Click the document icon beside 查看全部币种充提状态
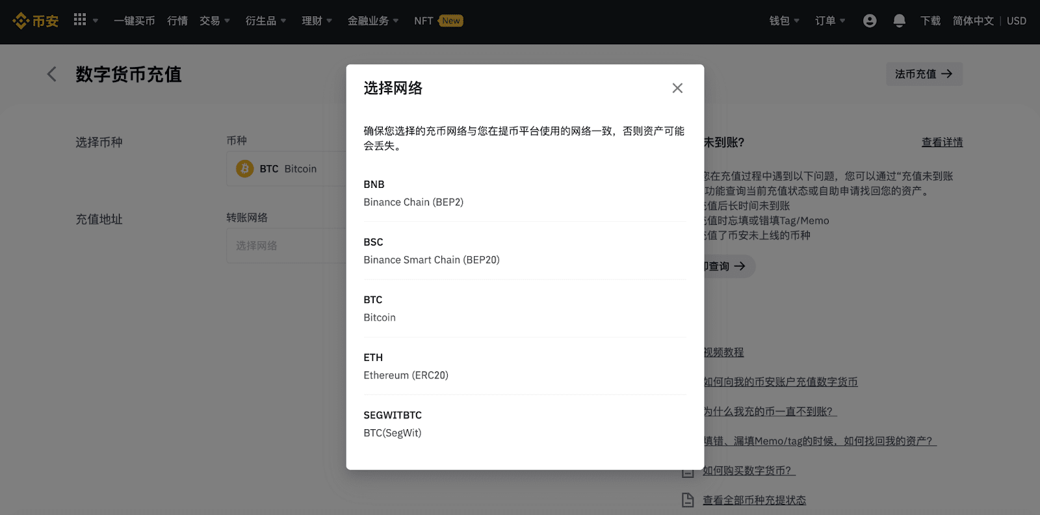Image resolution: width=1040 pixels, height=515 pixels. pyautogui.click(x=688, y=500)
